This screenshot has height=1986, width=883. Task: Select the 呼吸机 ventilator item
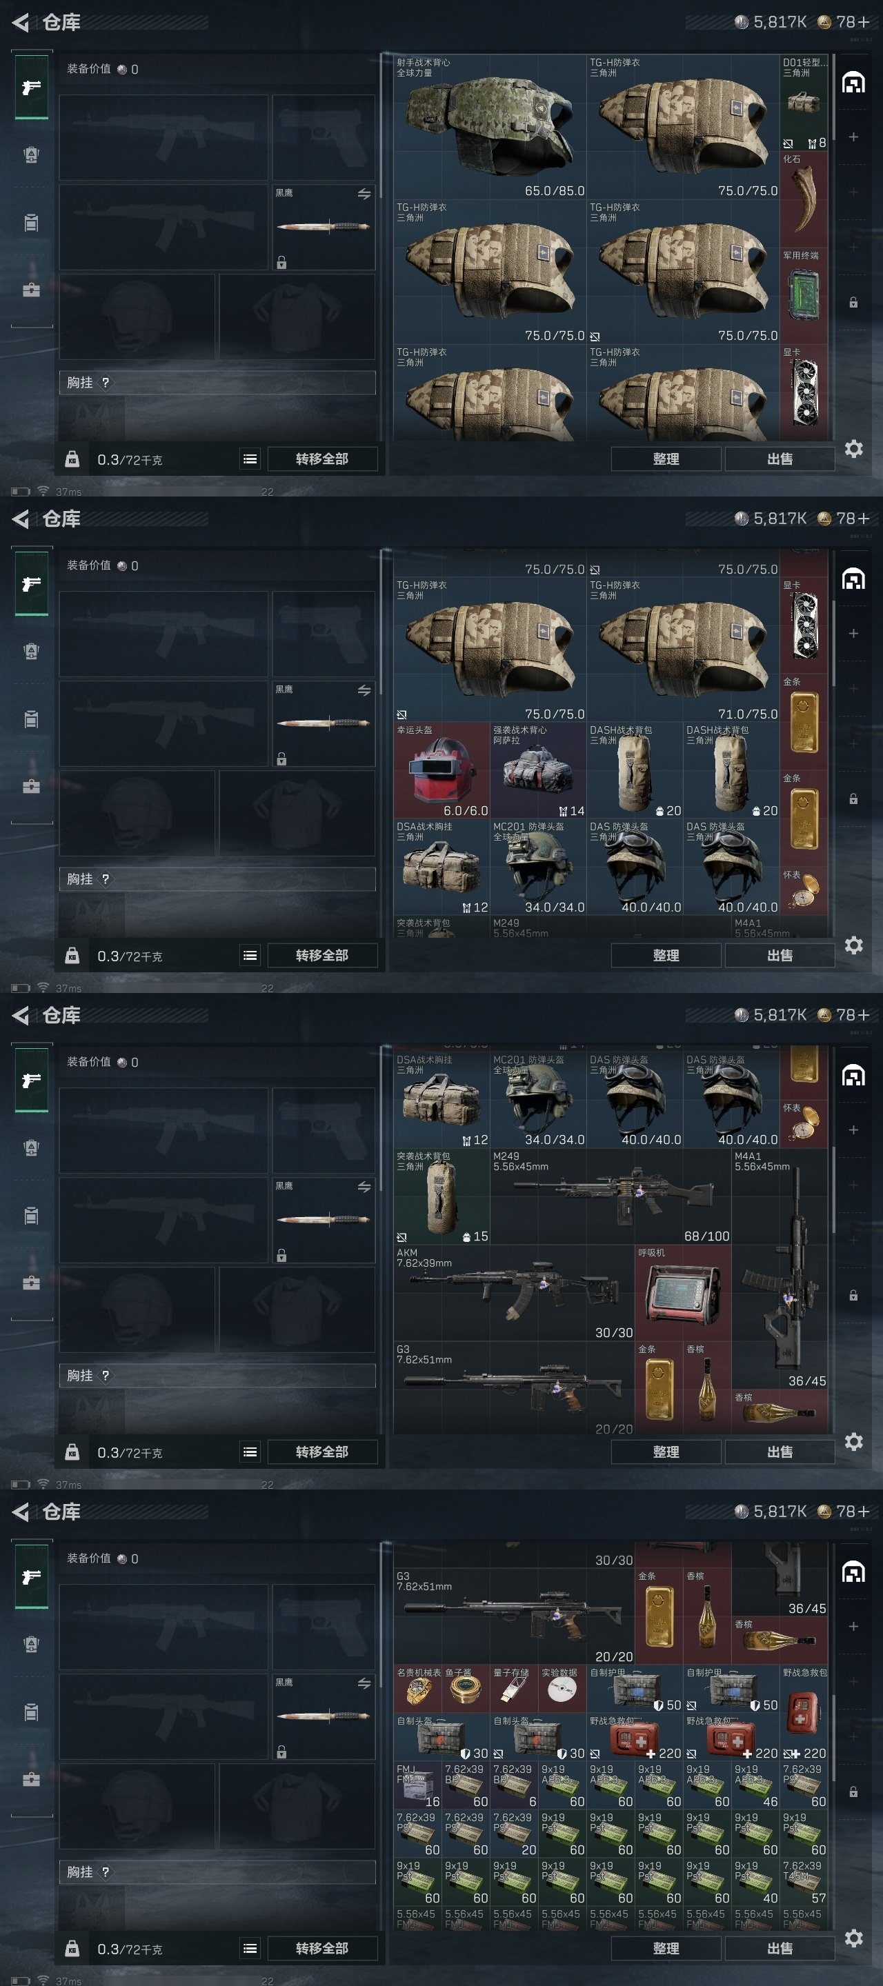[682, 1292]
